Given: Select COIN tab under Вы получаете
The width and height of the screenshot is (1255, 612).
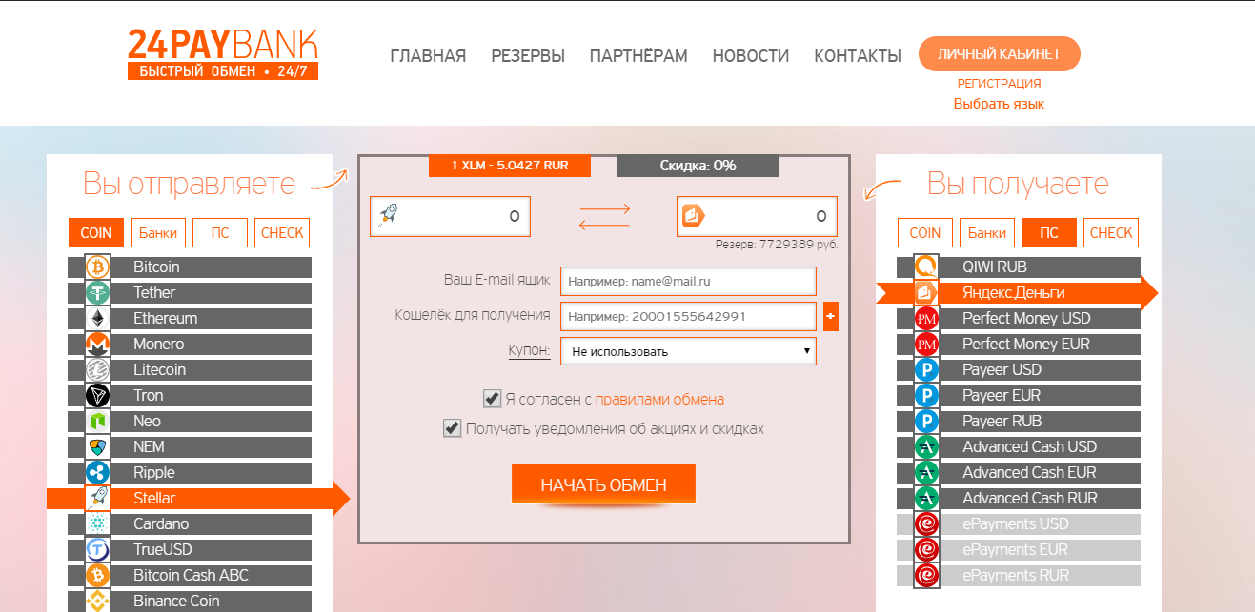Looking at the screenshot, I should [x=925, y=232].
